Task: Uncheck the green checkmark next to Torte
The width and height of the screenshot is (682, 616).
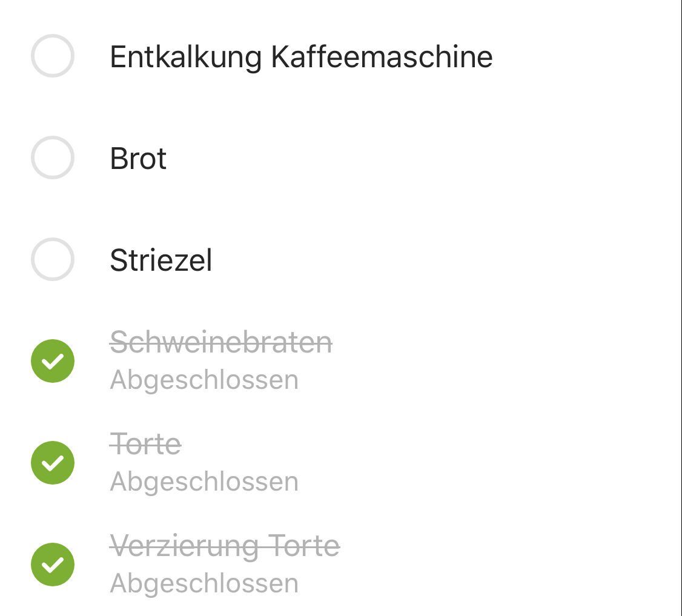Action: tap(53, 463)
